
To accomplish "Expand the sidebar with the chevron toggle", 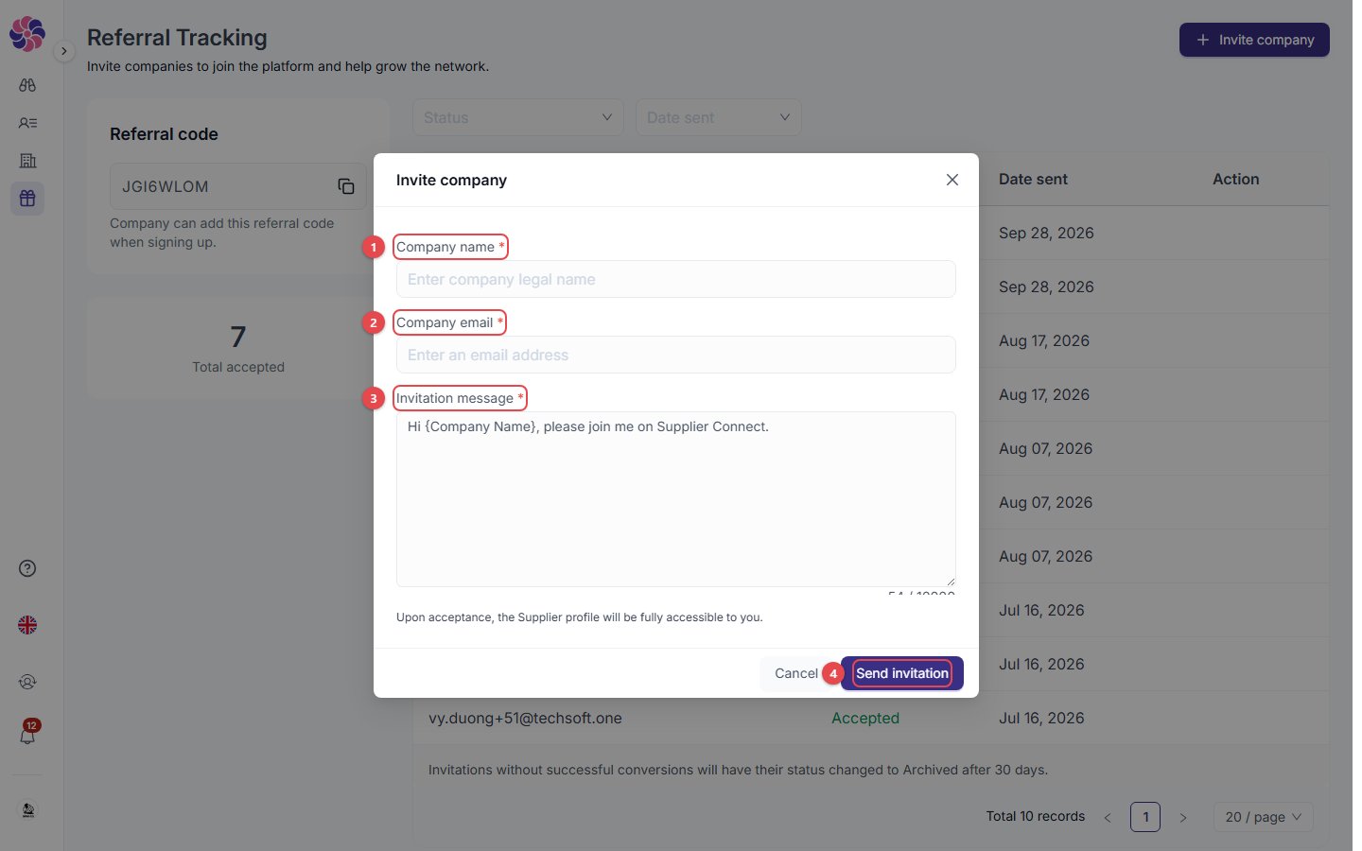I will (x=63, y=51).
